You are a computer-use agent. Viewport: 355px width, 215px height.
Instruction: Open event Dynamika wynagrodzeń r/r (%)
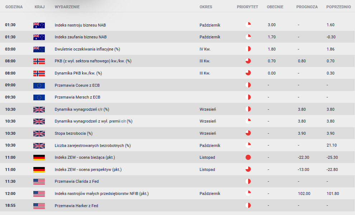[82, 110]
